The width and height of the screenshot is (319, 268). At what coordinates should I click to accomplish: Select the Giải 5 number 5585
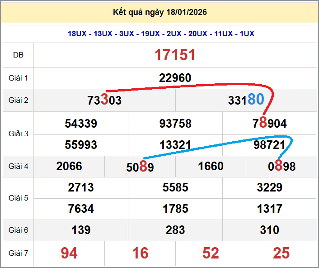pyautogui.click(x=175, y=187)
